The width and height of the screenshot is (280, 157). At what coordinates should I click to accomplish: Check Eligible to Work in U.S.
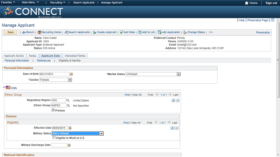click(x=54, y=138)
